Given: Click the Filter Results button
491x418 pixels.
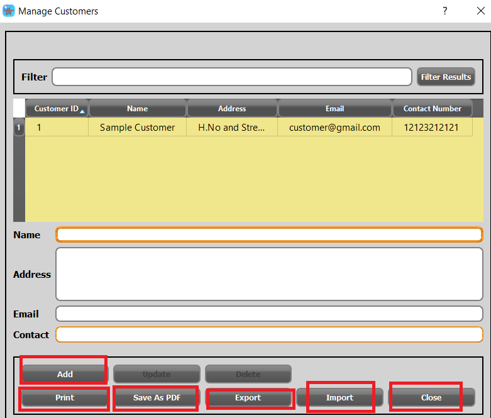Looking at the screenshot, I should pos(446,77).
